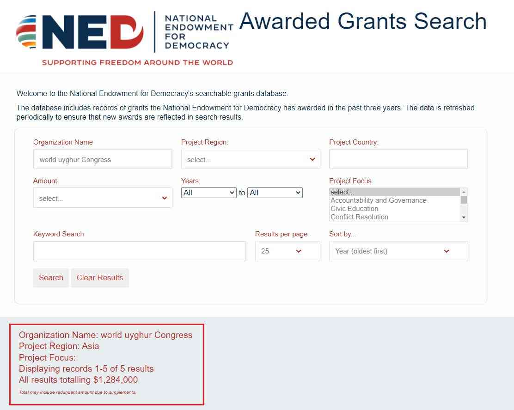Click Project Focus list scroll-up arrow
This screenshot has height=410, width=514.
click(x=464, y=192)
